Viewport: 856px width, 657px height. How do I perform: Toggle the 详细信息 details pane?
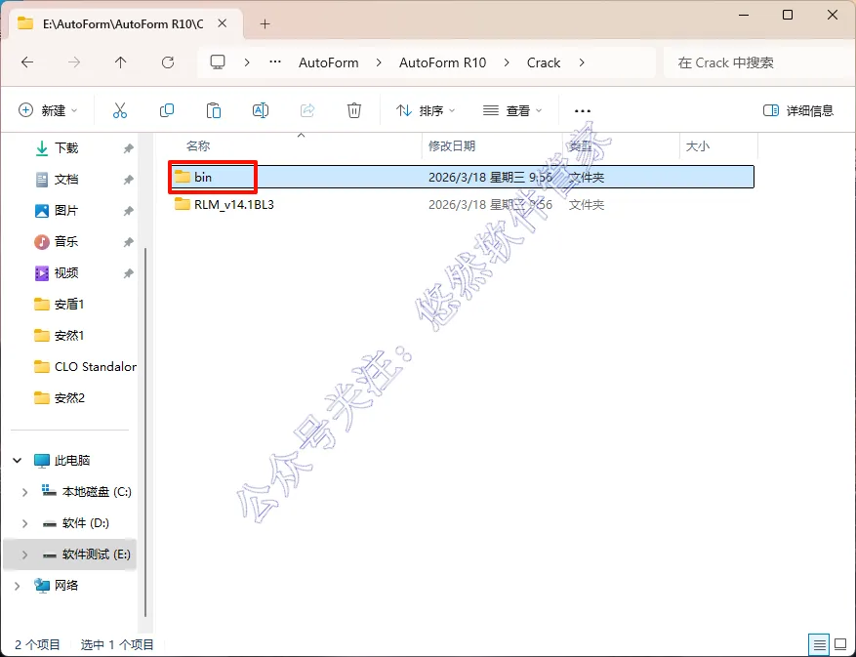(x=798, y=110)
